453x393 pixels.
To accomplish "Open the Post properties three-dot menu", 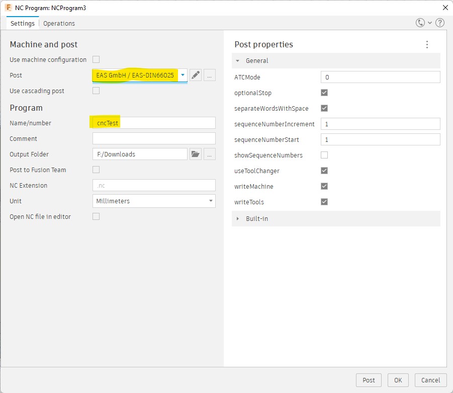I will (427, 45).
